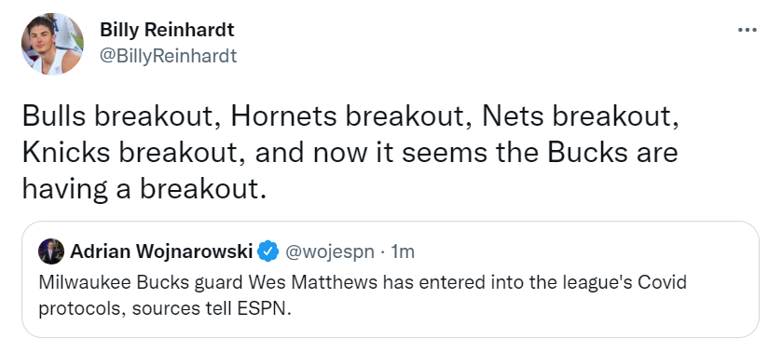768x353 pixels.
Task: Click the 1m timestamp of quoted tweet
Action: point(403,252)
